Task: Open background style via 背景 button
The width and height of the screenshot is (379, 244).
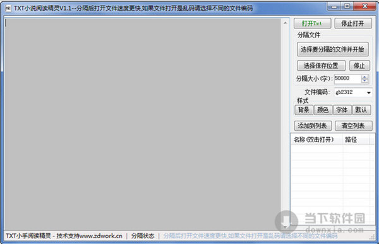Action: [x=304, y=110]
